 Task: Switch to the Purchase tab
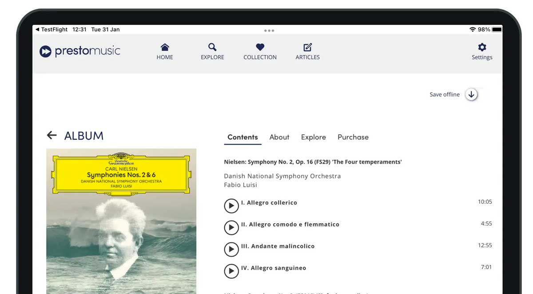coord(353,137)
